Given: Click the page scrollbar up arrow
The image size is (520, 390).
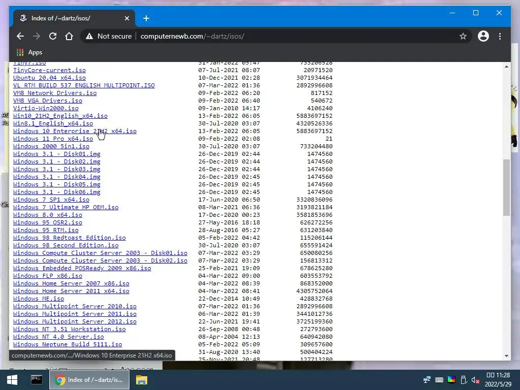Looking at the screenshot, I should tap(506, 67).
